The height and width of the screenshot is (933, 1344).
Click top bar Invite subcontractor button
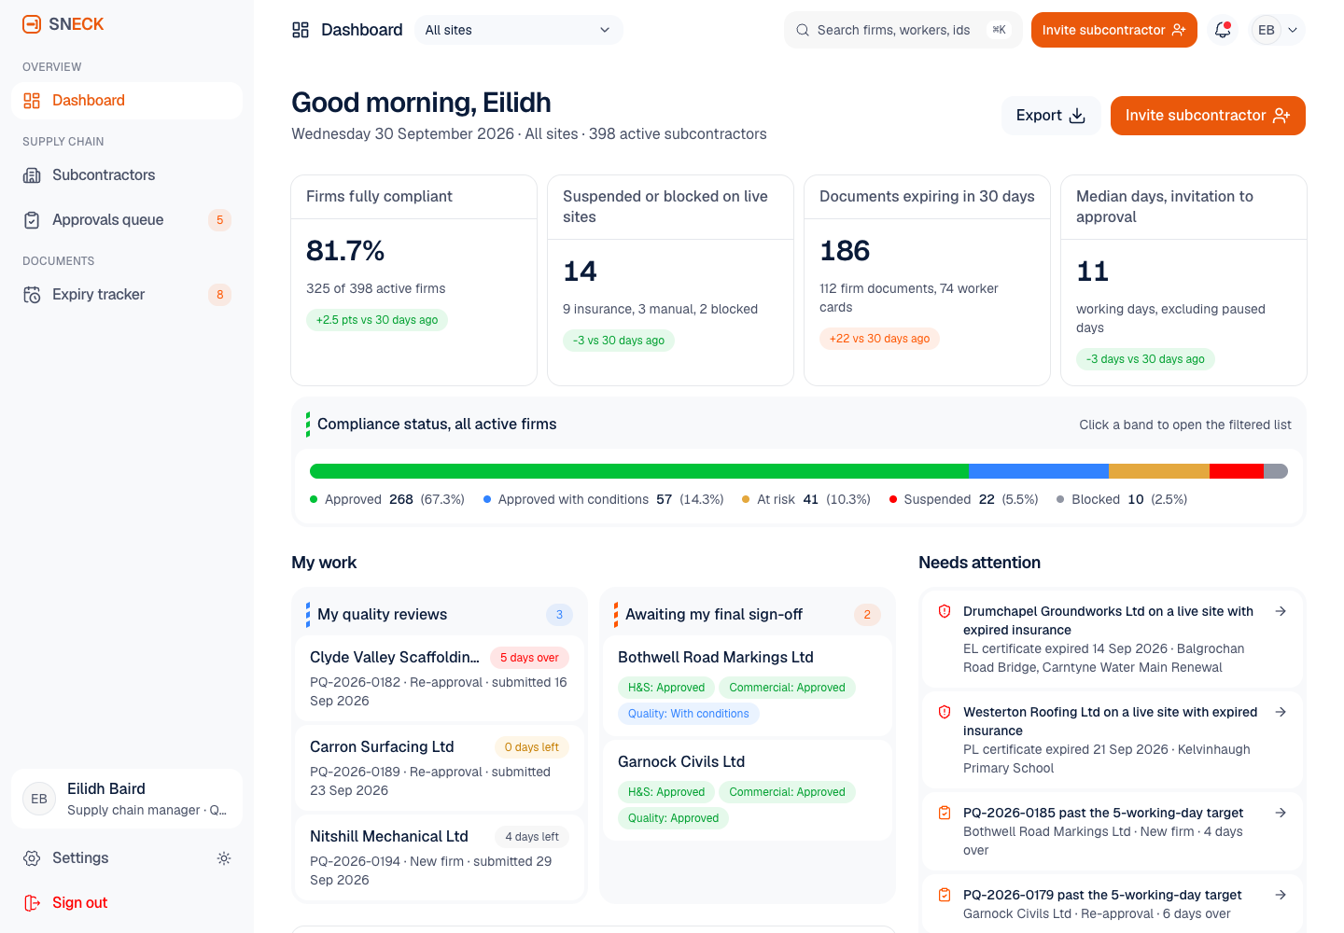(1114, 30)
